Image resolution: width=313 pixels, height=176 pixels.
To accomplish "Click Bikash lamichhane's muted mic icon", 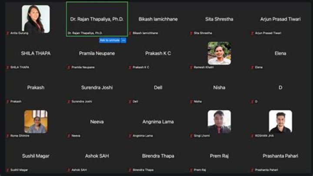I will (x=130, y=33).
